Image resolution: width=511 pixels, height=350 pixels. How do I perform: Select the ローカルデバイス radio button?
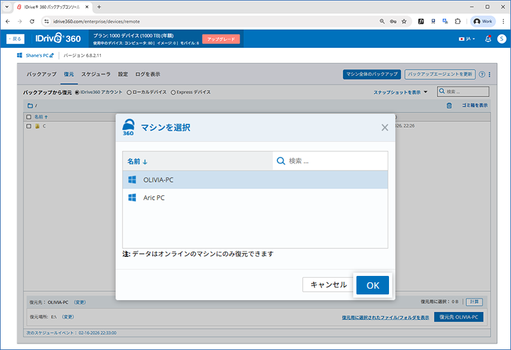click(129, 93)
